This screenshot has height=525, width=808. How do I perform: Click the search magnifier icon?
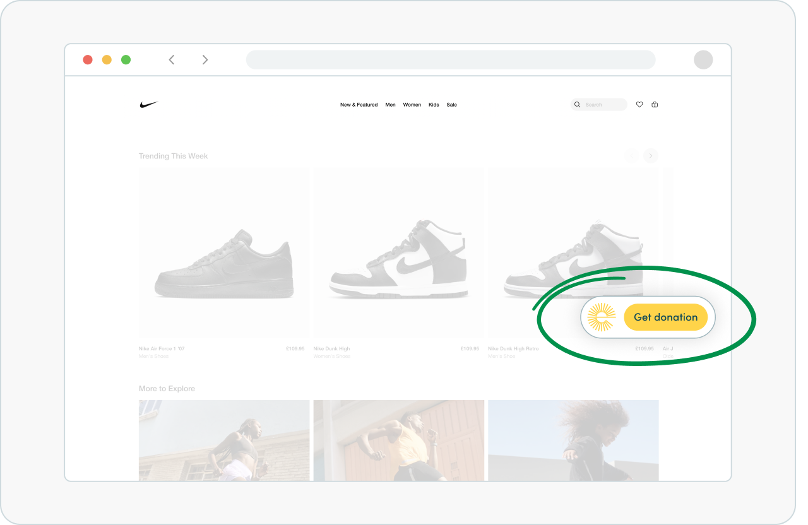[x=577, y=105]
